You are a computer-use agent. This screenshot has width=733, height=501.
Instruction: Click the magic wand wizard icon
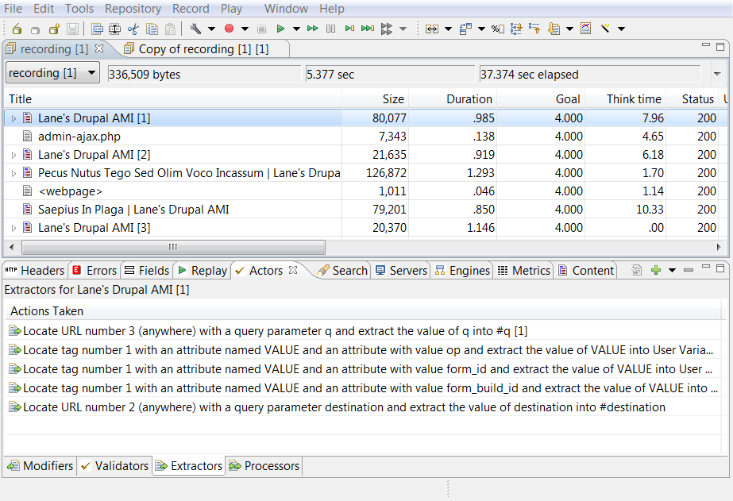605,29
